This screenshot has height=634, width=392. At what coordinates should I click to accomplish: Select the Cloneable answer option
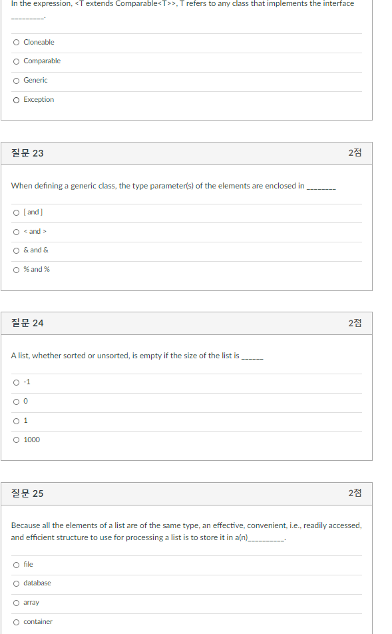(x=16, y=41)
